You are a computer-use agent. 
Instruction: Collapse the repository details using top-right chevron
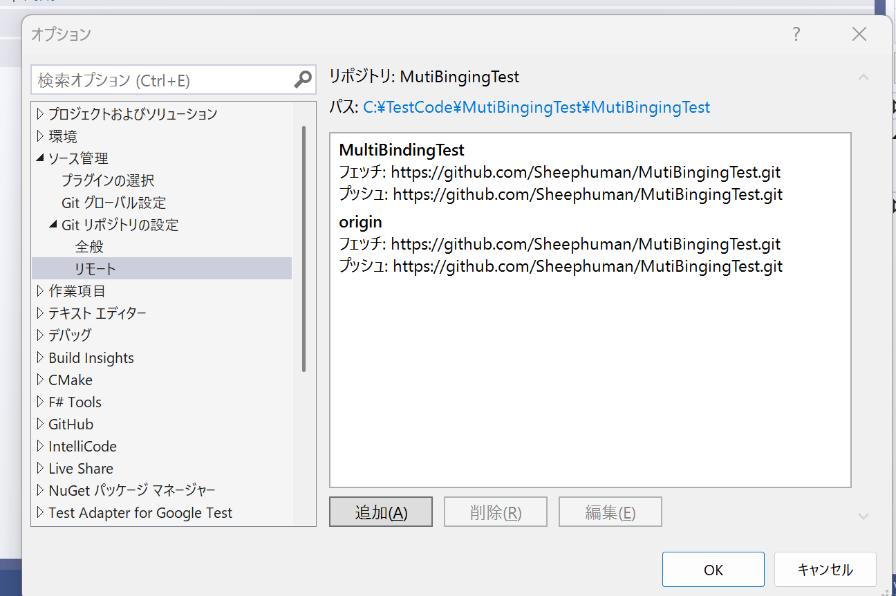point(863,77)
